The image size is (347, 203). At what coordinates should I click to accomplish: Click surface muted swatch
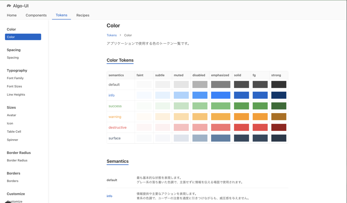pyautogui.click(x=181, y=138)
